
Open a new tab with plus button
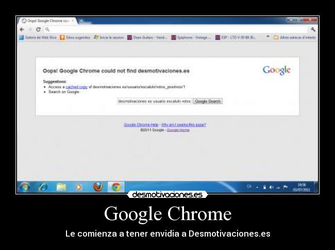[x=81, y=21]
